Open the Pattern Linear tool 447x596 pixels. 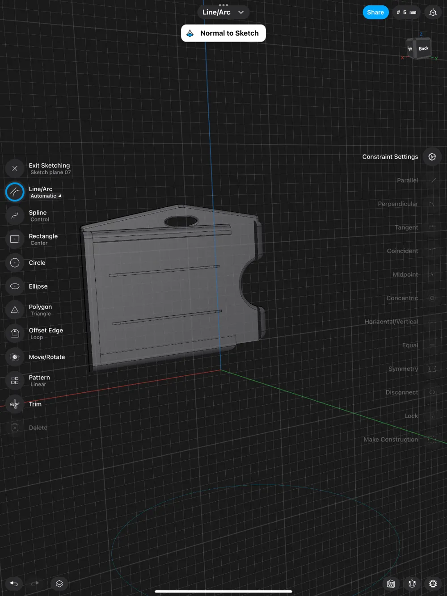pos(15,381)
